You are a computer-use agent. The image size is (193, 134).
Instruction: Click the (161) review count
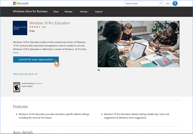tap(44, 27)
